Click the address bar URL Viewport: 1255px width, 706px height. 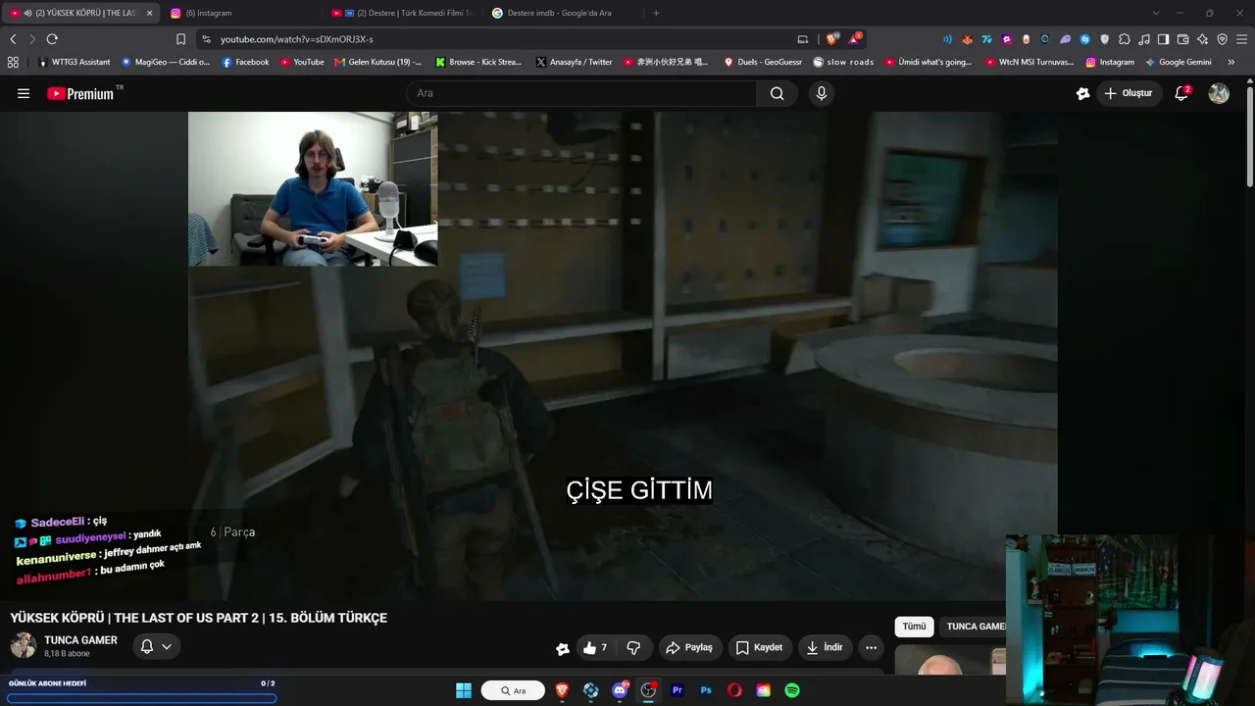coord(296,39)
